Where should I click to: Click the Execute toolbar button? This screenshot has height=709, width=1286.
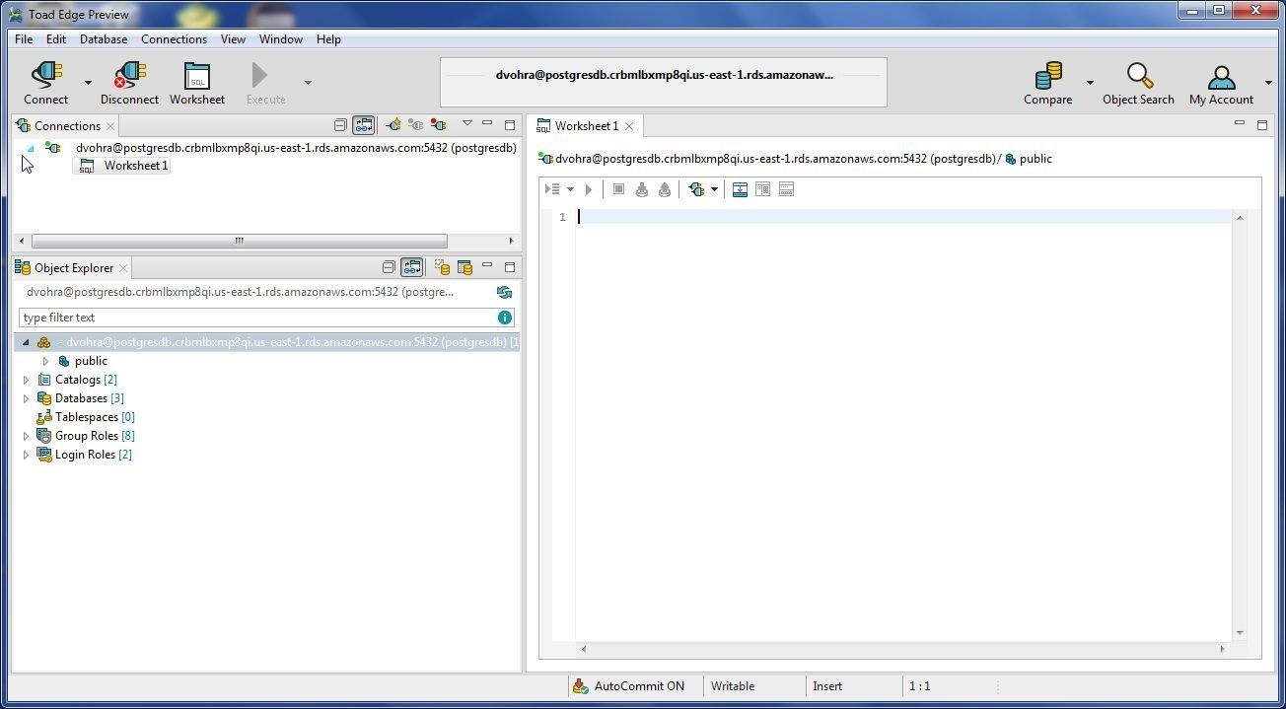266,83
